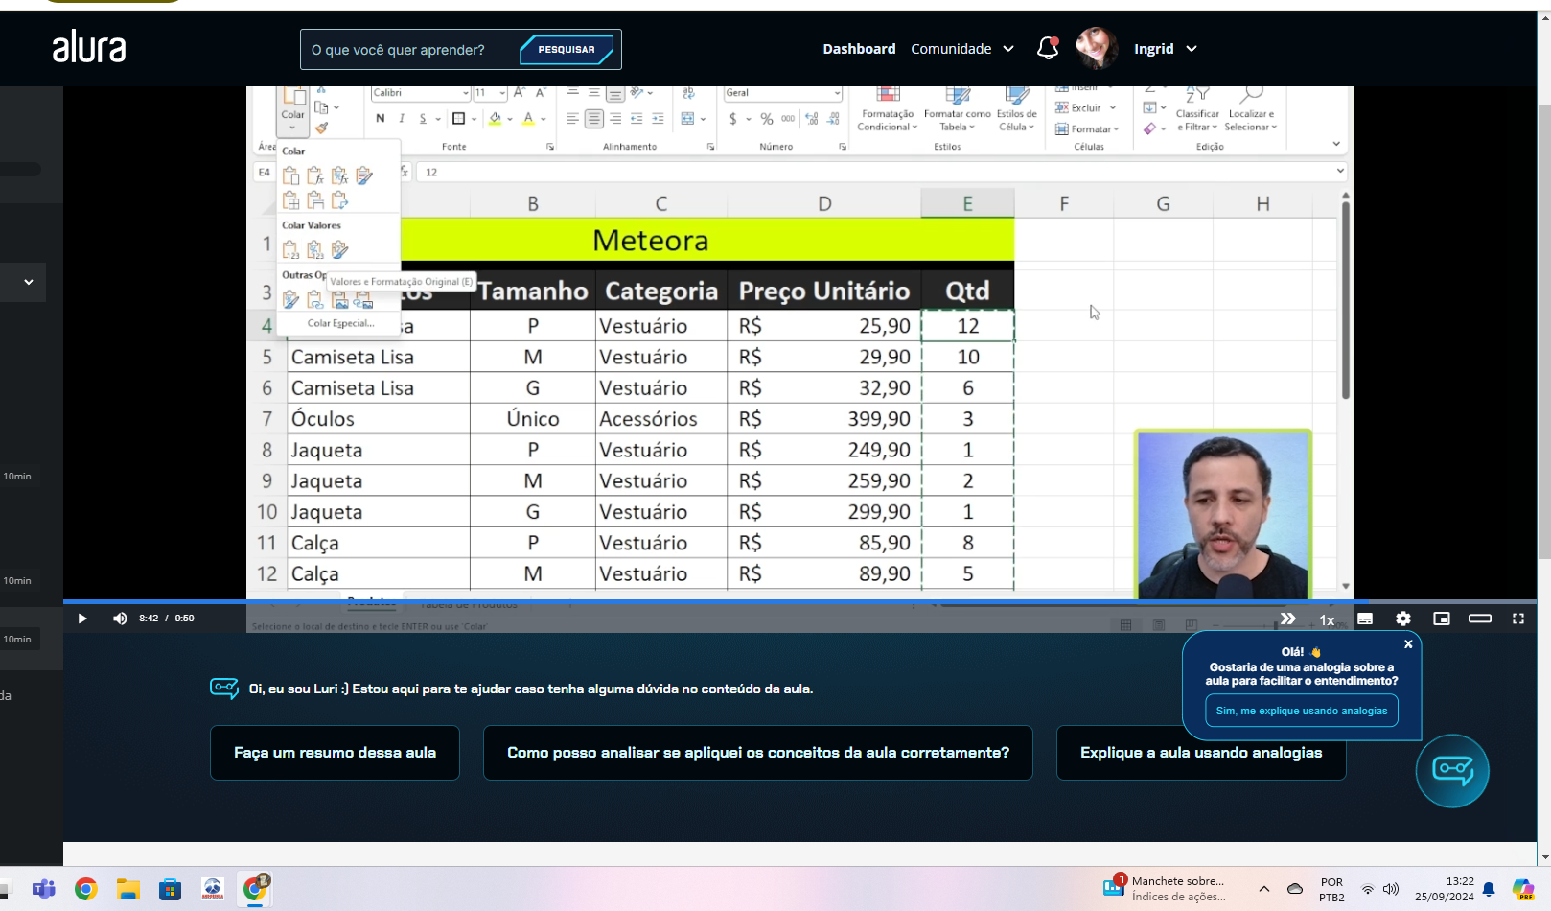This screenshot has height=911, width=1551.
Task: Choose the Paste Link icon
Action: tap(314, 300)
